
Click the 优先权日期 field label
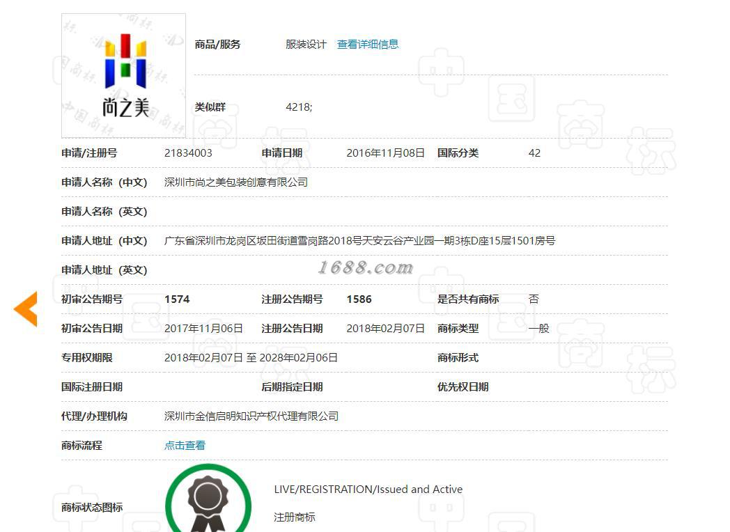point(463,387)
